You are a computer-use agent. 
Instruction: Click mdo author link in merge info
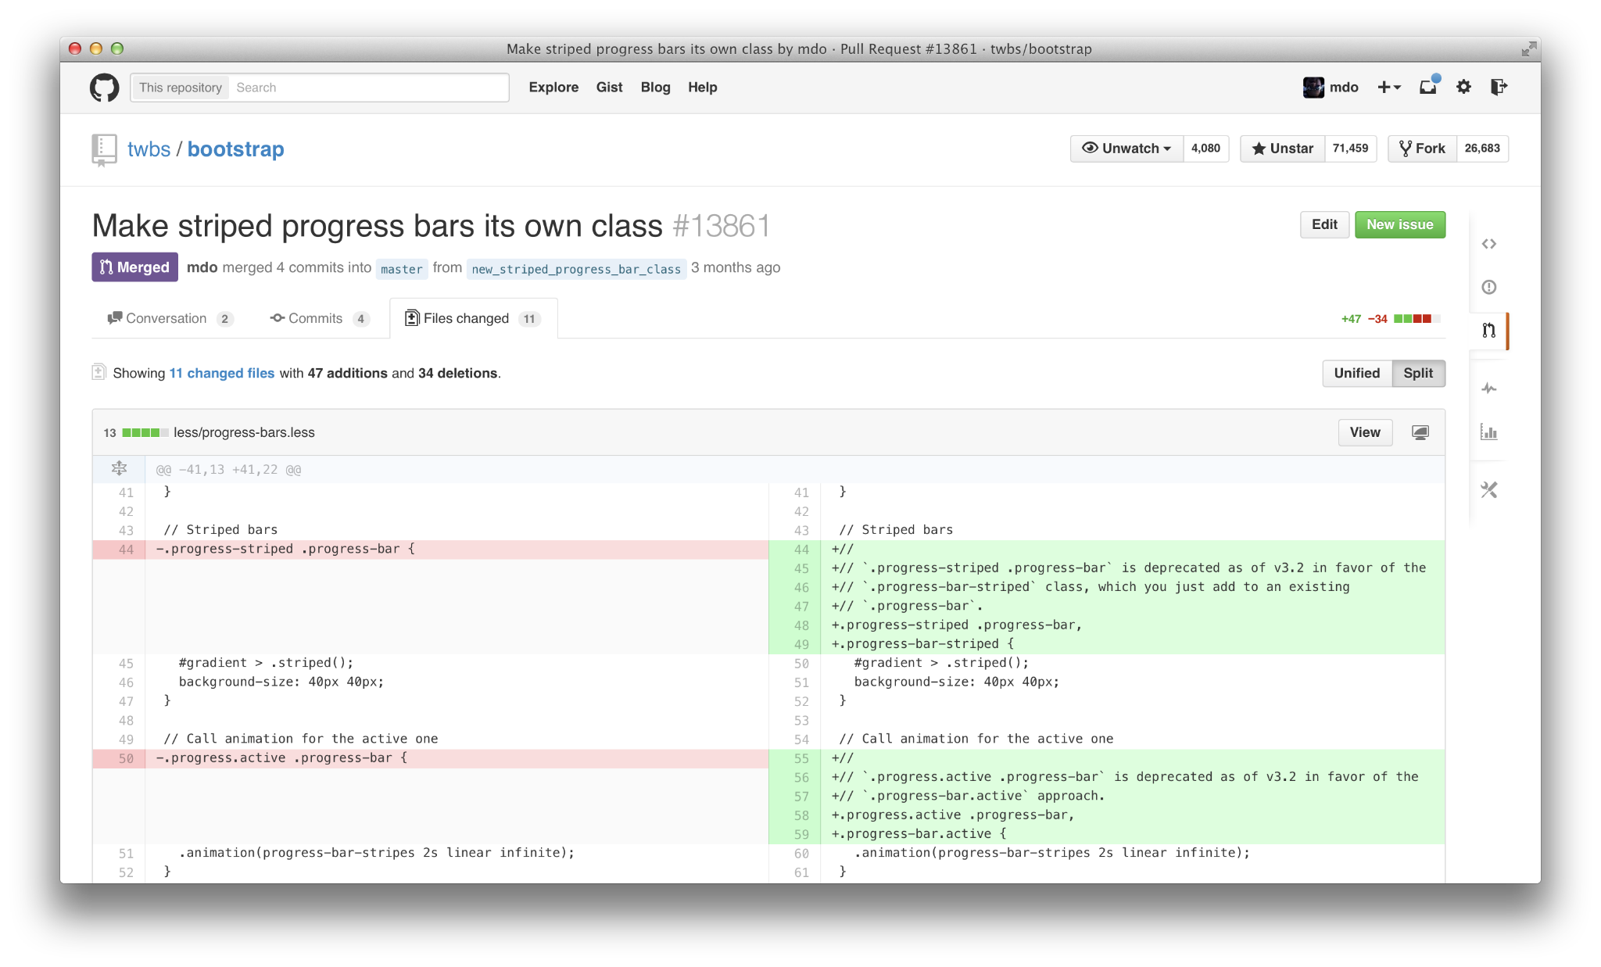click(202, 267)
